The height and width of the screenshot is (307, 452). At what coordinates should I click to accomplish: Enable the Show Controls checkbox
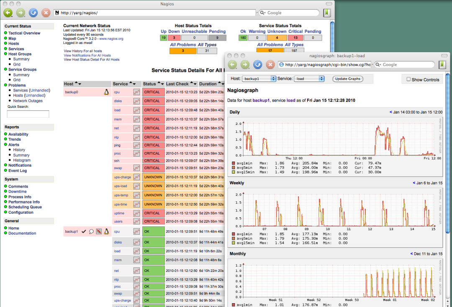408,79
